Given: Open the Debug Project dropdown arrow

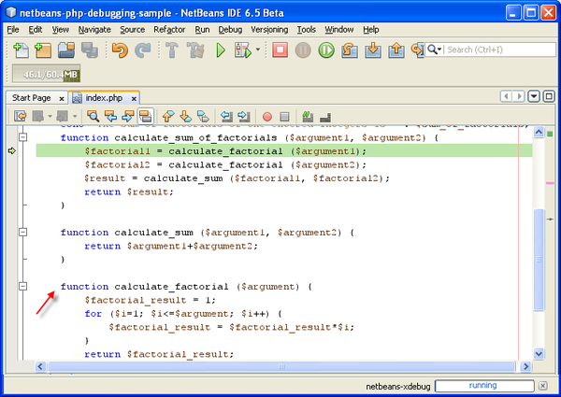Looking at the screenshot, I should point(258,50).
